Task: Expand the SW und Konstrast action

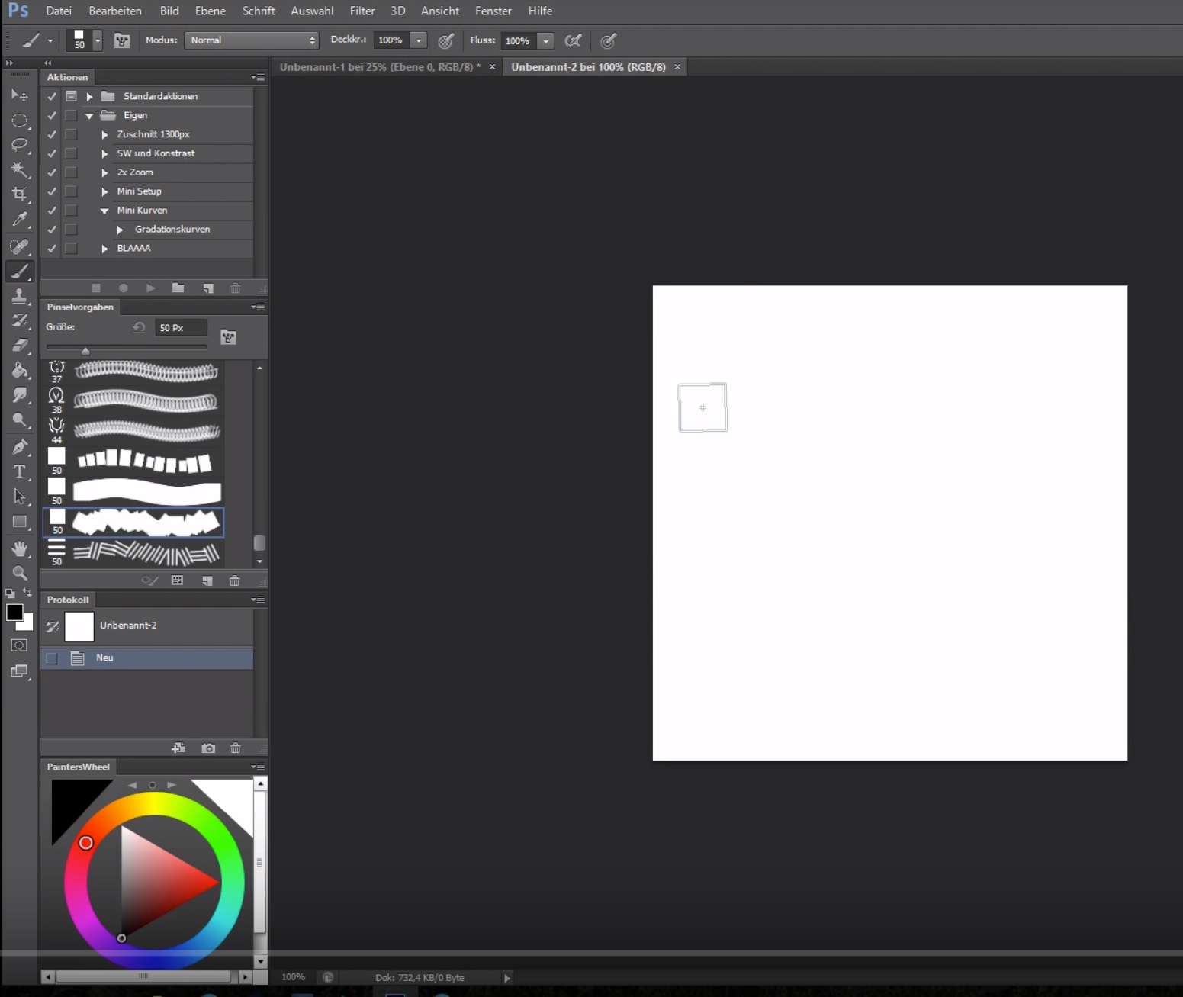Action: 104,153
